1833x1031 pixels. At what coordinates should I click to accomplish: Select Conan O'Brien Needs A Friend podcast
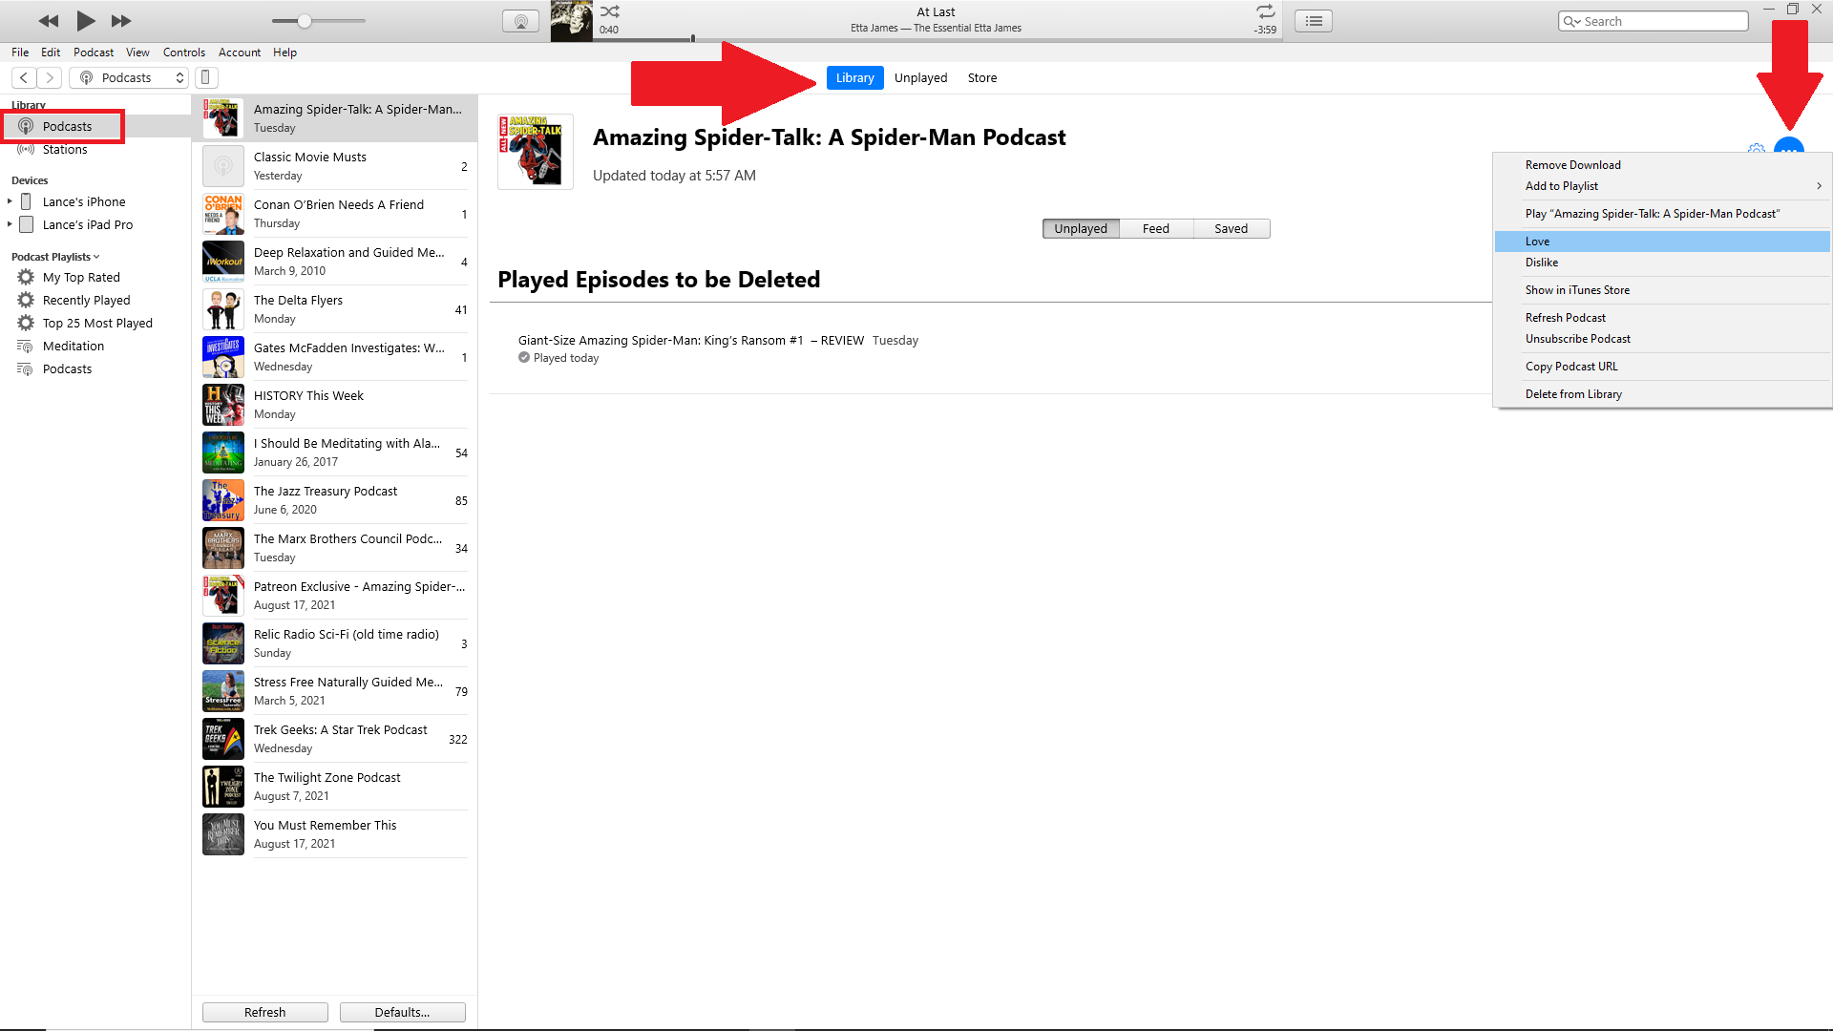point(334,214)
